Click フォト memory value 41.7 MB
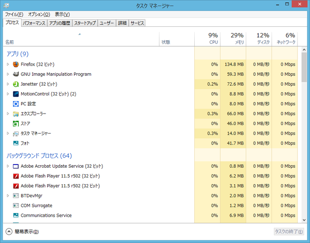Viewport: 310px width, 243px height. pos(235,143)
